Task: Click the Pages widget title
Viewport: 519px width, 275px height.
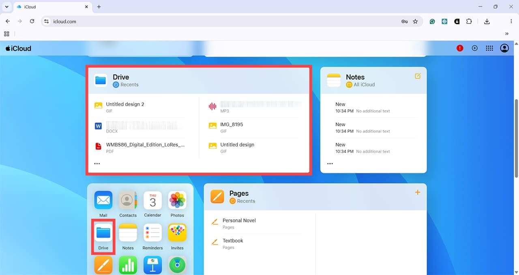Action: click(239, 193)
